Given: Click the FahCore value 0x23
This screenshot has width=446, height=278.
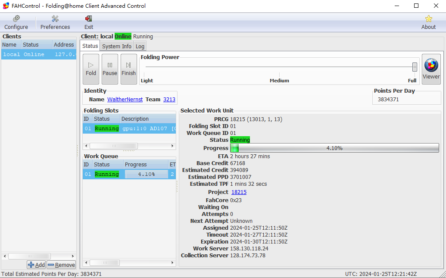Looking at the screenshot, I should pyautogui.click(x=236, y=200).
